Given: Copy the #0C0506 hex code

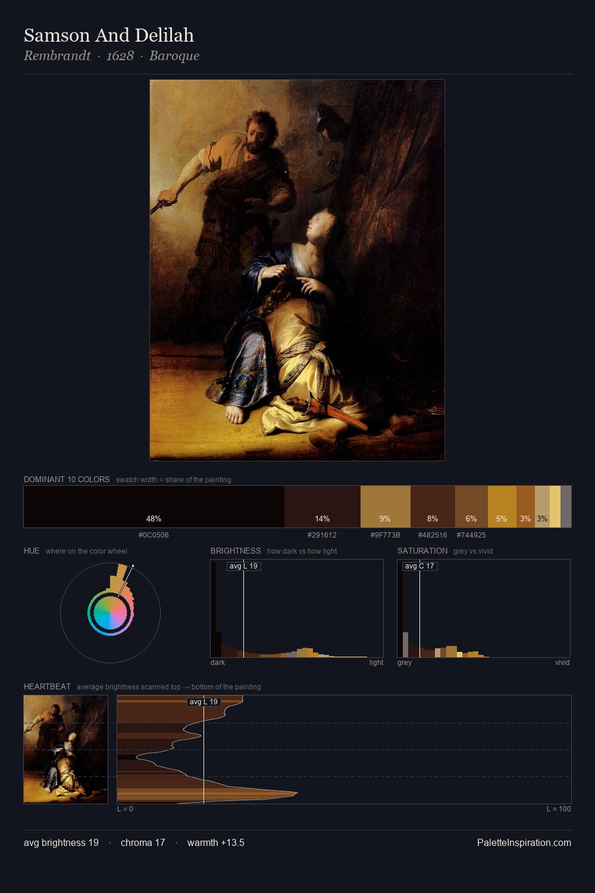Looking at the screenshot, I should coord(154,535).
